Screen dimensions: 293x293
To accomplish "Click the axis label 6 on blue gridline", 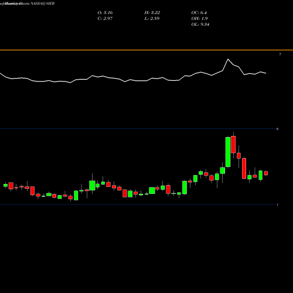I will pyautogui.click(x=277, y=129).
